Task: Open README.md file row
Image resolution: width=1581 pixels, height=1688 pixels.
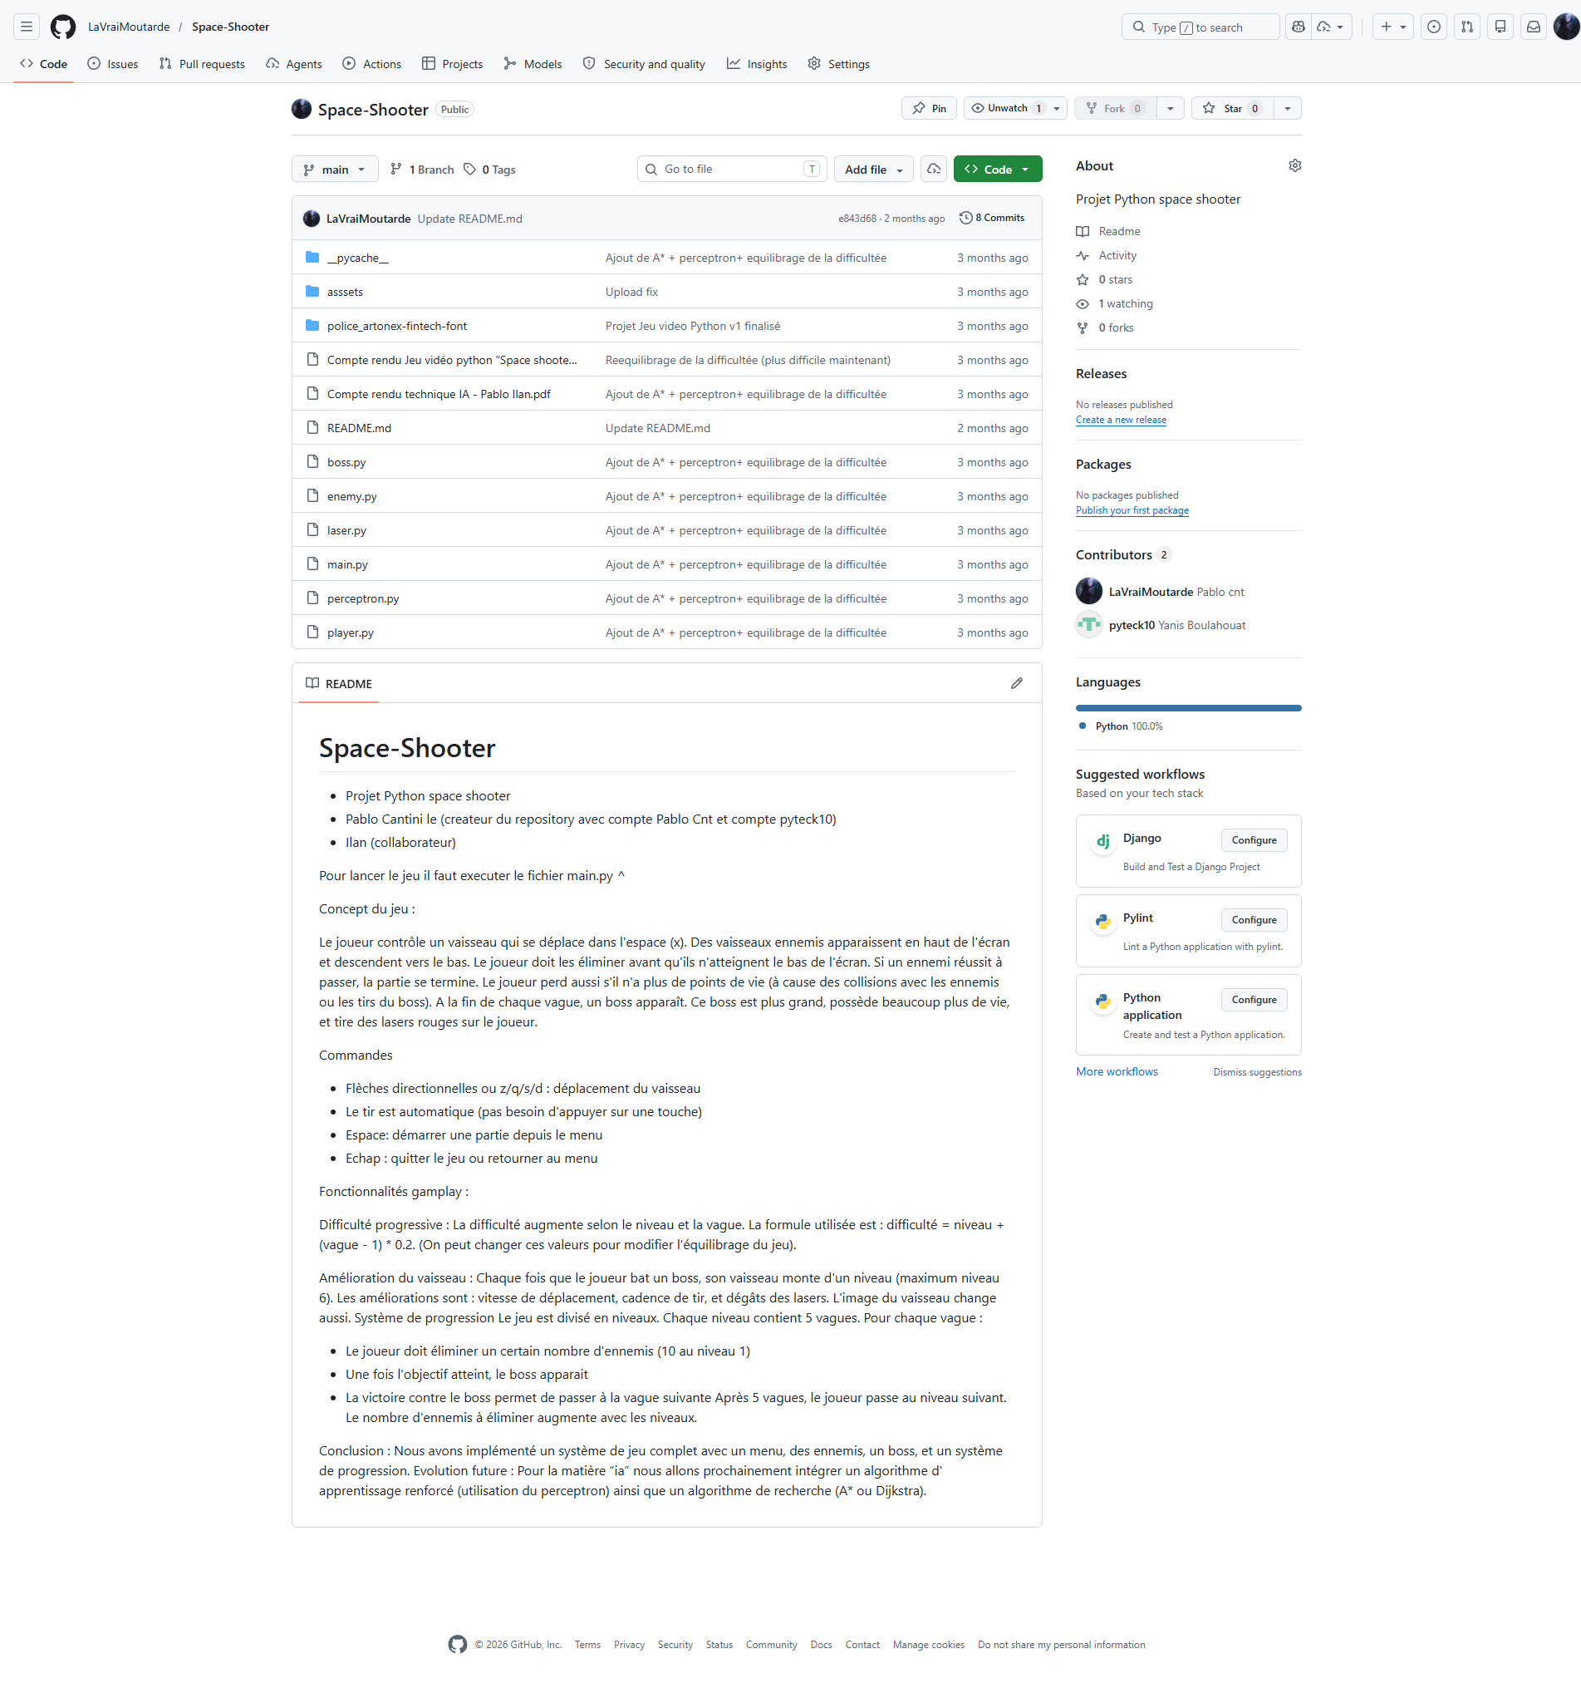Action: [666, 428]
